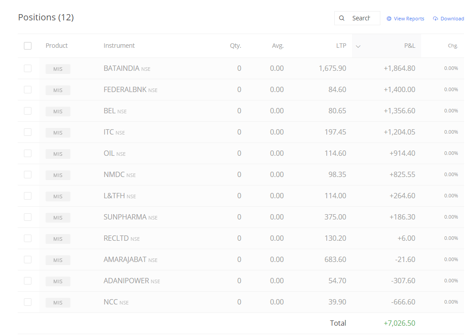Click the MIS tag on NCC row
Image resolution: width=472 pixels, height=335 pixels.
coord(58,303)
